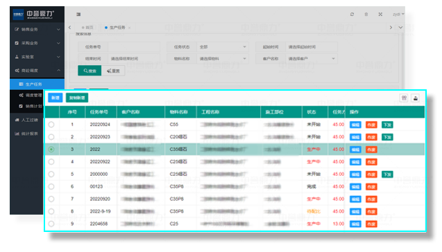Collapse sidebar using the hamburger menu icon

coord(78,14)
